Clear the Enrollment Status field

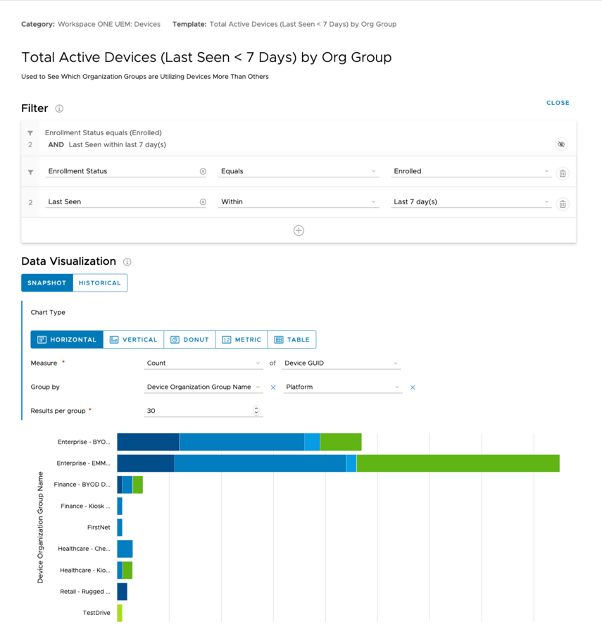pos(203,171)
